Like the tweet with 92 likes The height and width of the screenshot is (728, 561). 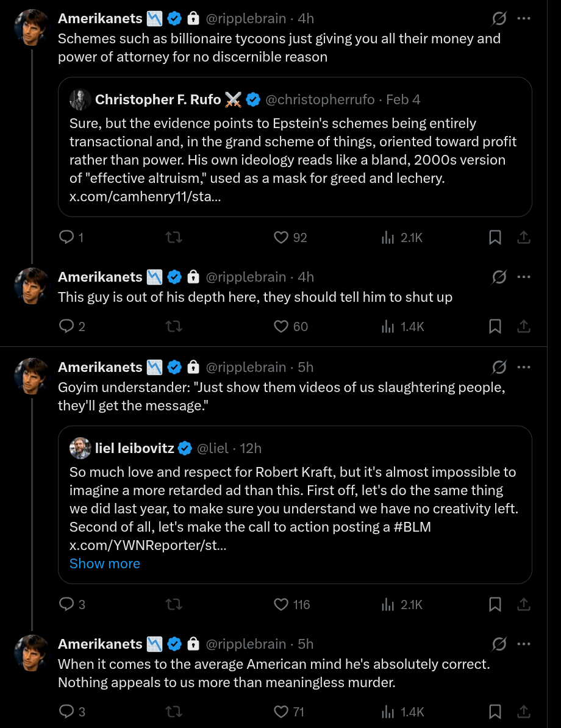pos(280,237)
